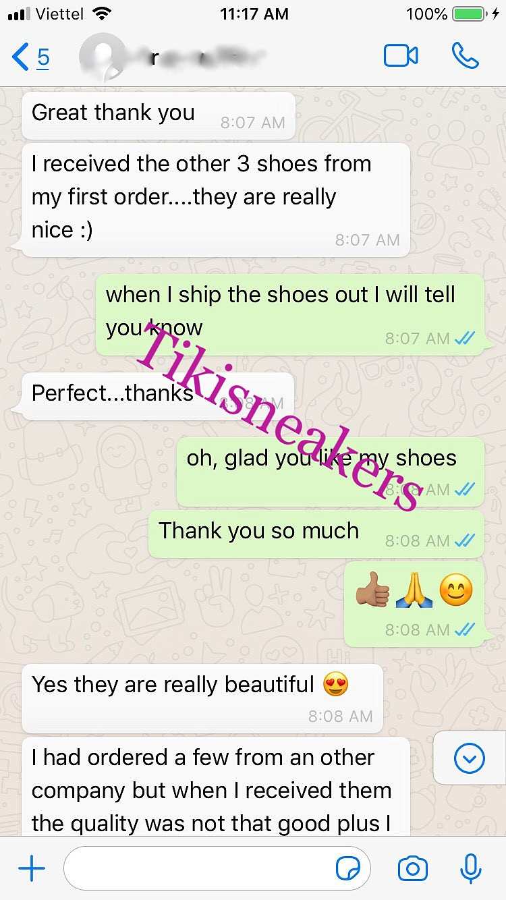Open the sticker picker in the message field
506x900 pixels.
(x=348, y=869)
